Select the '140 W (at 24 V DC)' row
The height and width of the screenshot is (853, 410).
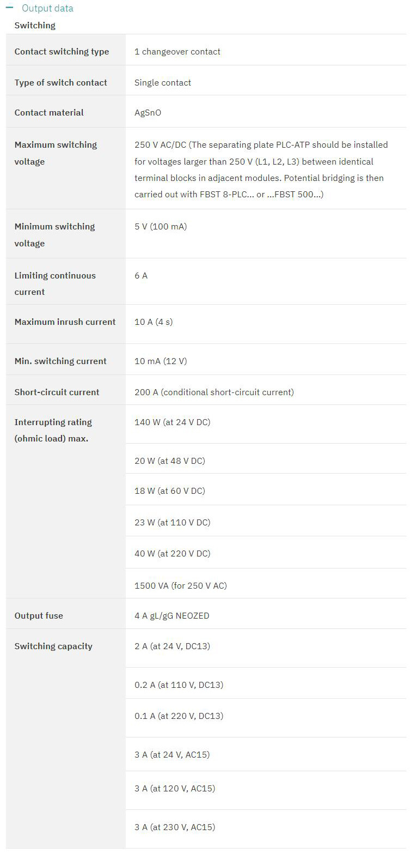click(x=172, y=422)
